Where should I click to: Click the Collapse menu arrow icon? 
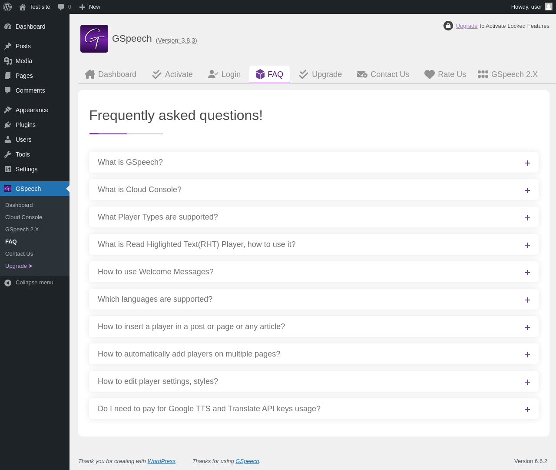click(8, 283)
